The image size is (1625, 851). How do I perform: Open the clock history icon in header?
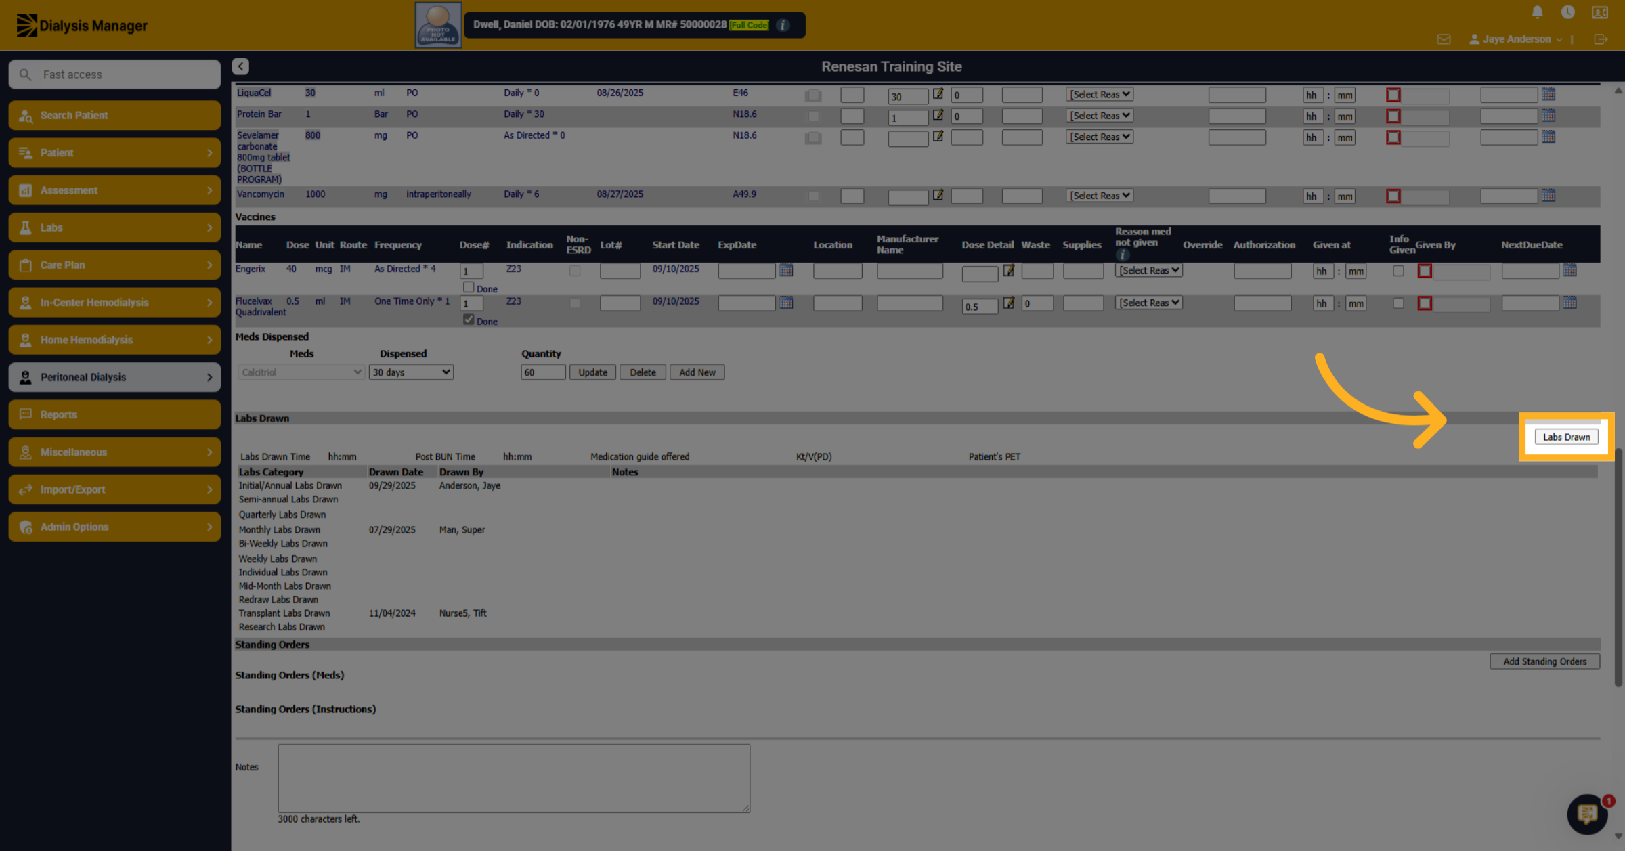point(1567,12)
